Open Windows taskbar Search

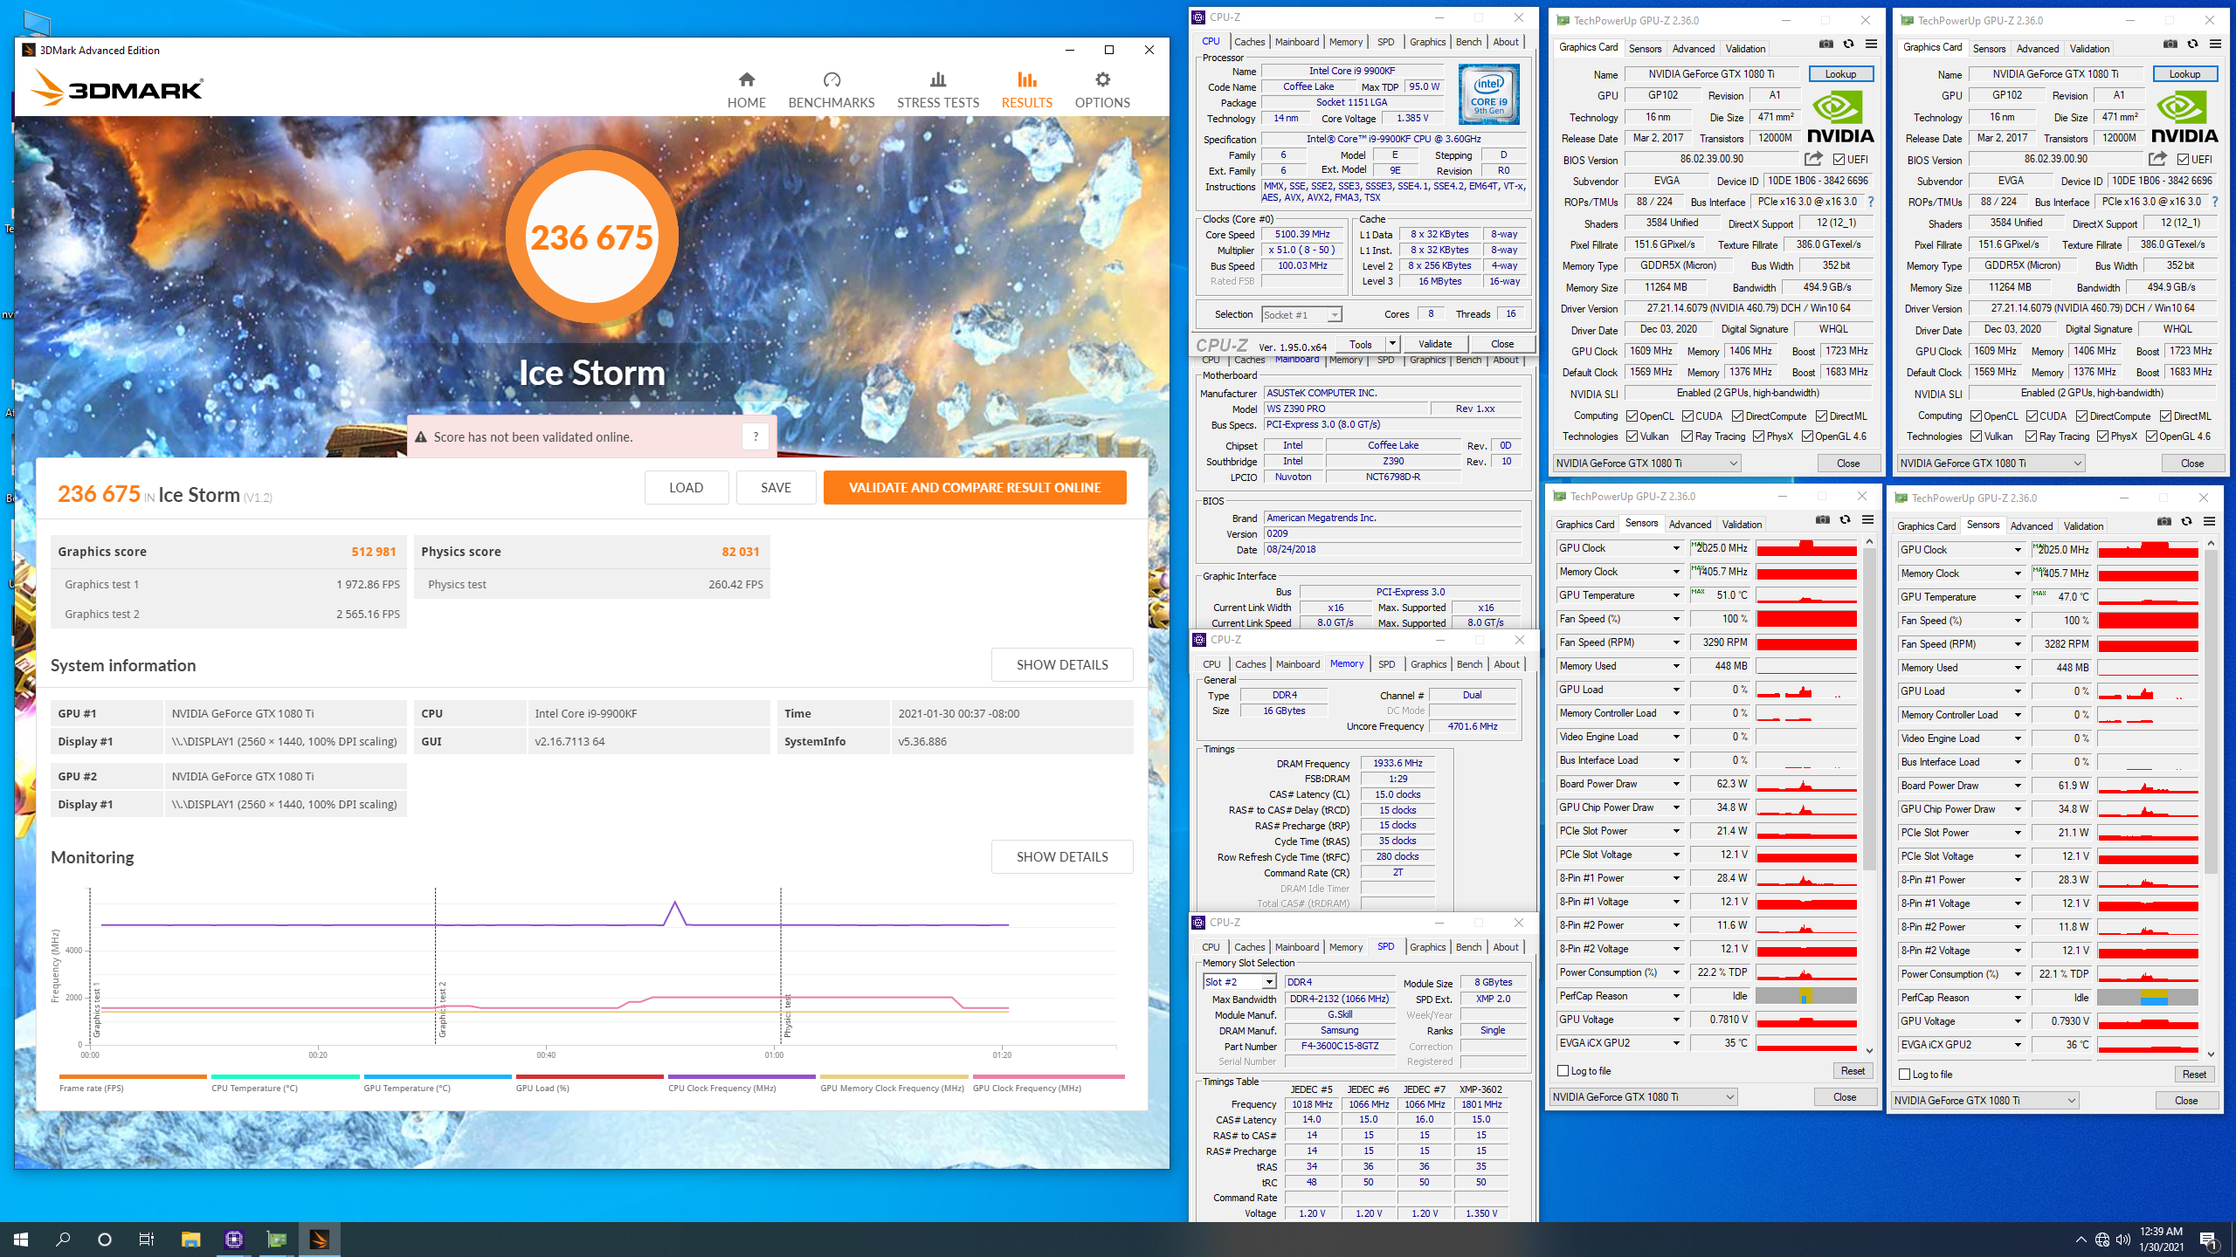tap(63, 1239)
